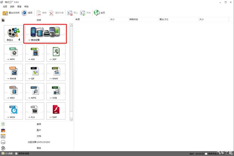
Task: Choose the AVI output format icon
Action: [35, 53]
